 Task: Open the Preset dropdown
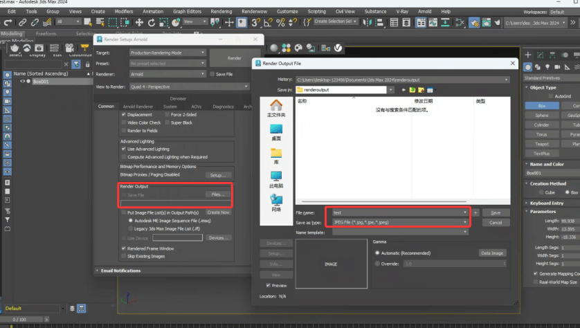(167, 64)
